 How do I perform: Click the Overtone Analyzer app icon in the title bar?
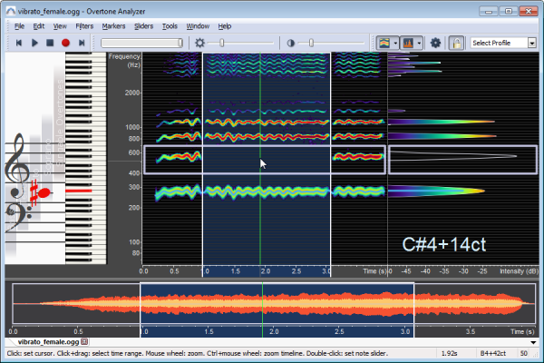pyautogui.click(x=11, y=12)
